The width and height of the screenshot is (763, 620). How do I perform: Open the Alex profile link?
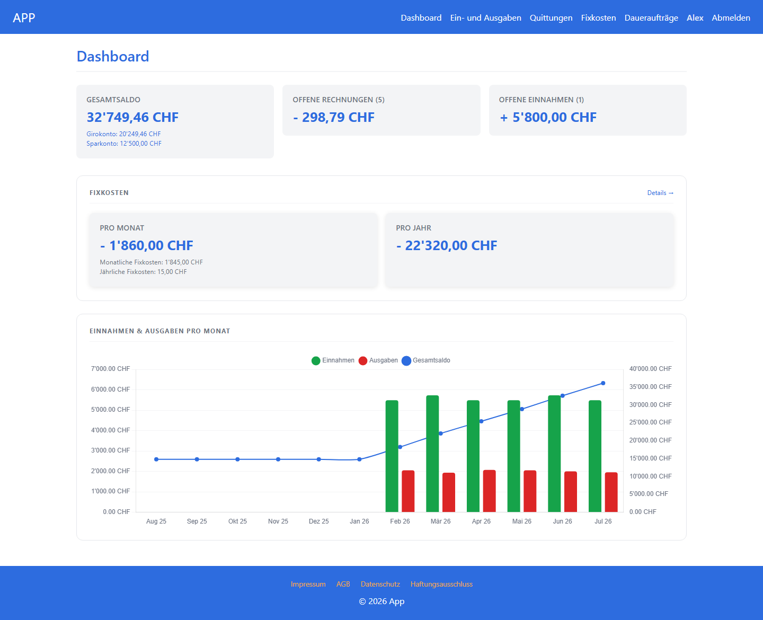[x=695, y=17]
